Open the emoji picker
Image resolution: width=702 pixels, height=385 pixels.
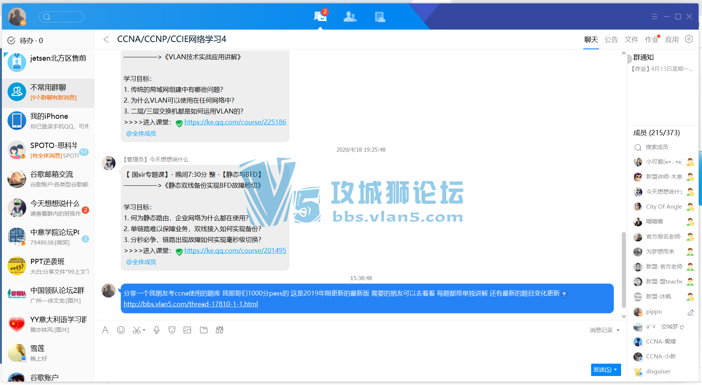click(x=121, y=330)
